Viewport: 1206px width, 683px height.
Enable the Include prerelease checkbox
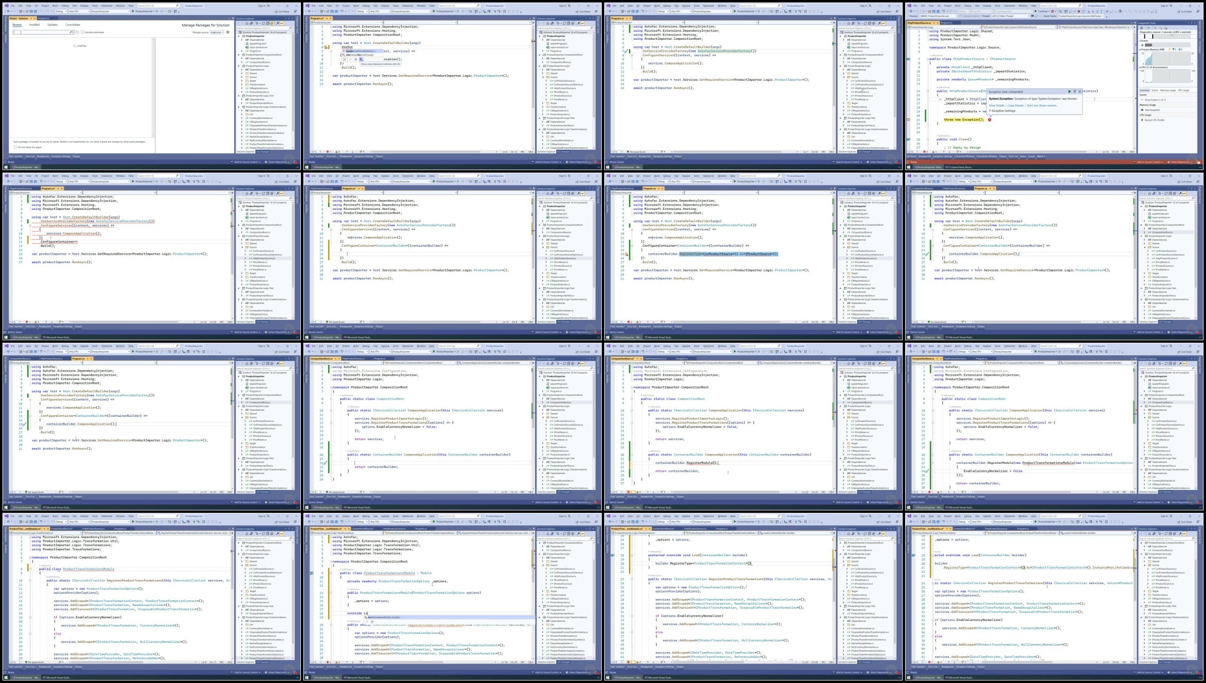(83, 32)
